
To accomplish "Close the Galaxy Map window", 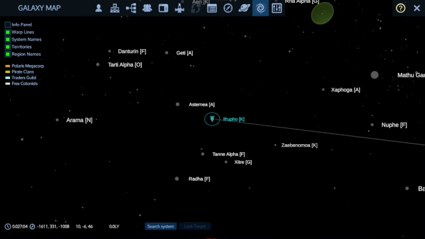I will (417, 8).
